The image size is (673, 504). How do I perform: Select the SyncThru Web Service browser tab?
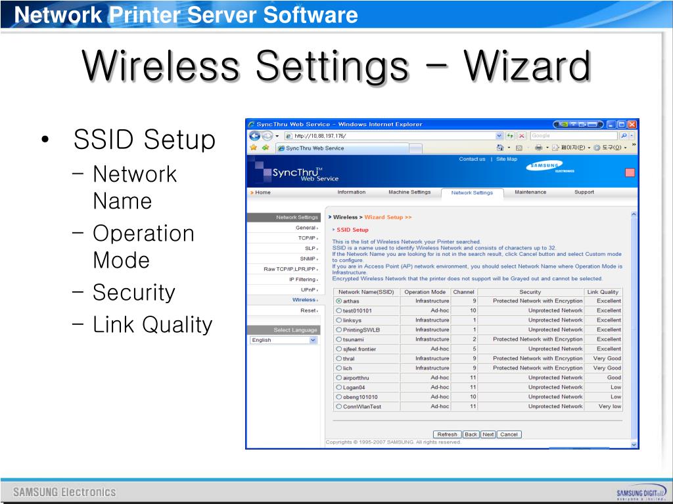click(341, 148)
